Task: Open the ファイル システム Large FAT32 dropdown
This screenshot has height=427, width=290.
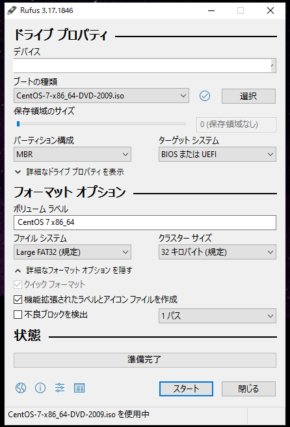Action: pos(72,252)
